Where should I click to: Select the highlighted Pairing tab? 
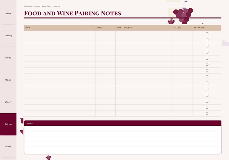pos(8,124)
